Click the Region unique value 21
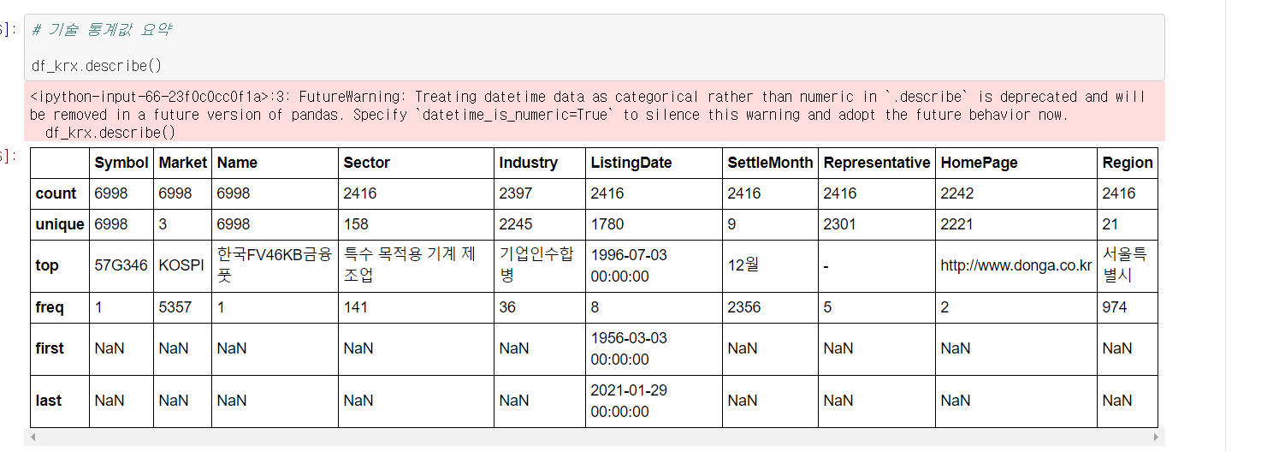 (1128, 224)
